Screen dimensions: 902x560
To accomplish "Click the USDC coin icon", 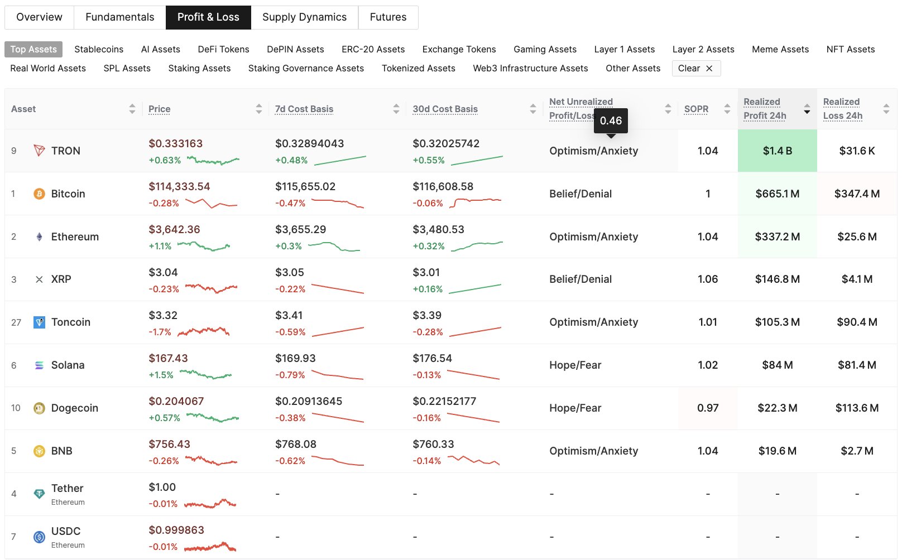I will [x=39, y=537].
